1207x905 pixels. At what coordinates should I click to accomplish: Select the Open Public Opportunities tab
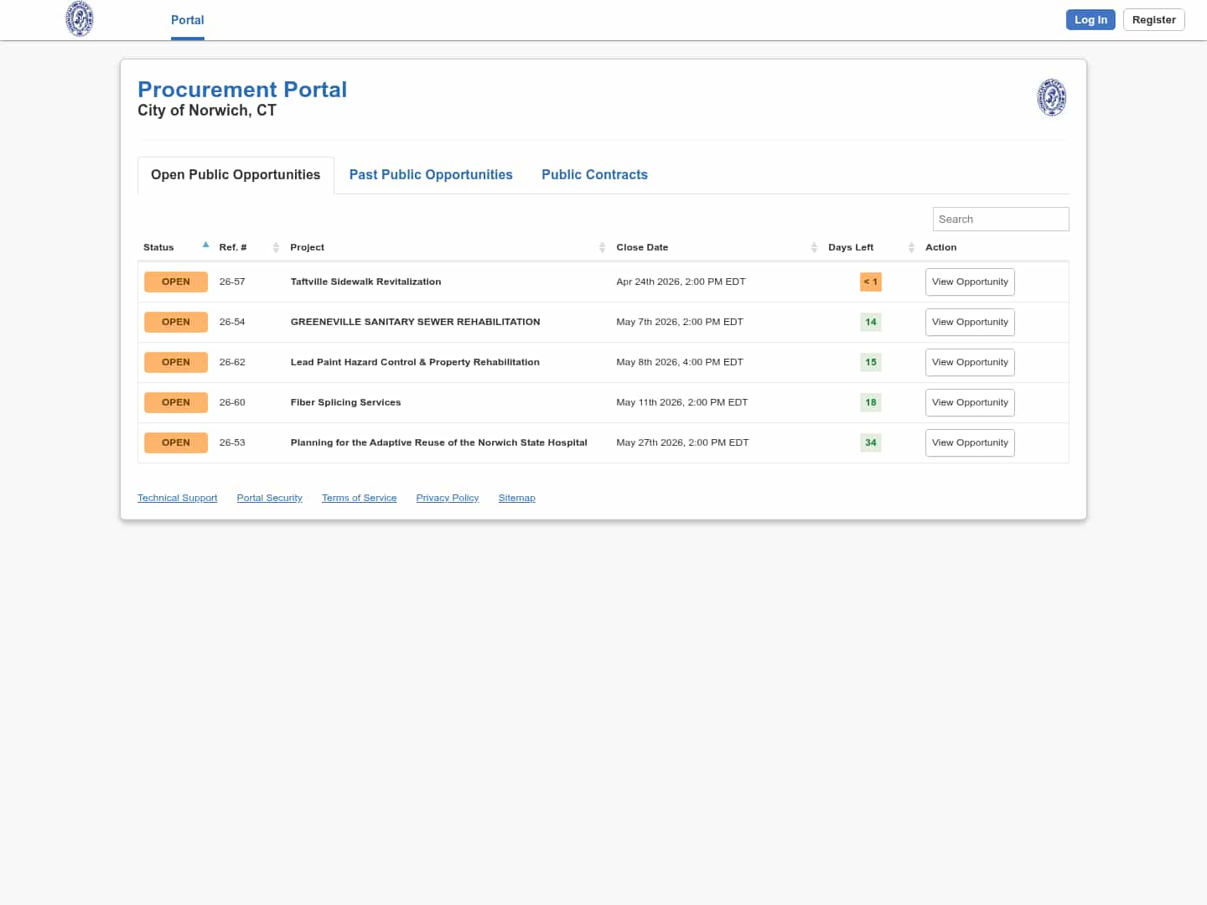tap(236, 175)
